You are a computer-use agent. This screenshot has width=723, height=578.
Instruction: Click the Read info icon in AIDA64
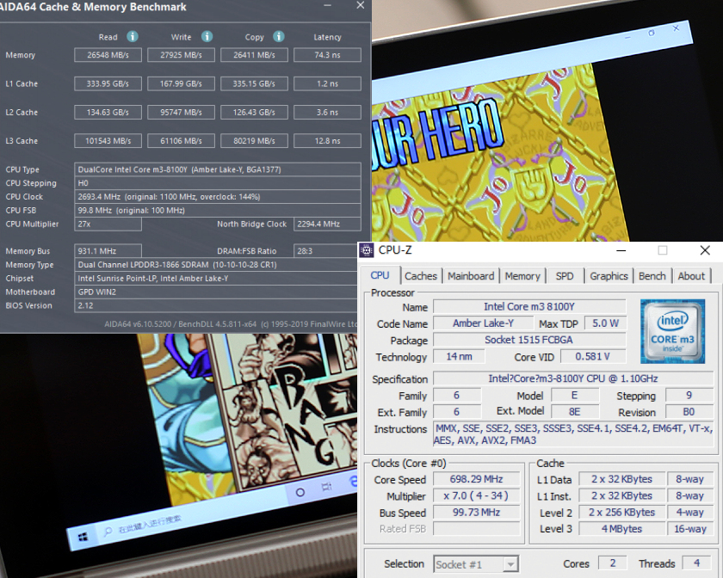133,36
